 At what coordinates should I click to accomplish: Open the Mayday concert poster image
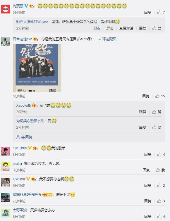click(x=37, y=68)
